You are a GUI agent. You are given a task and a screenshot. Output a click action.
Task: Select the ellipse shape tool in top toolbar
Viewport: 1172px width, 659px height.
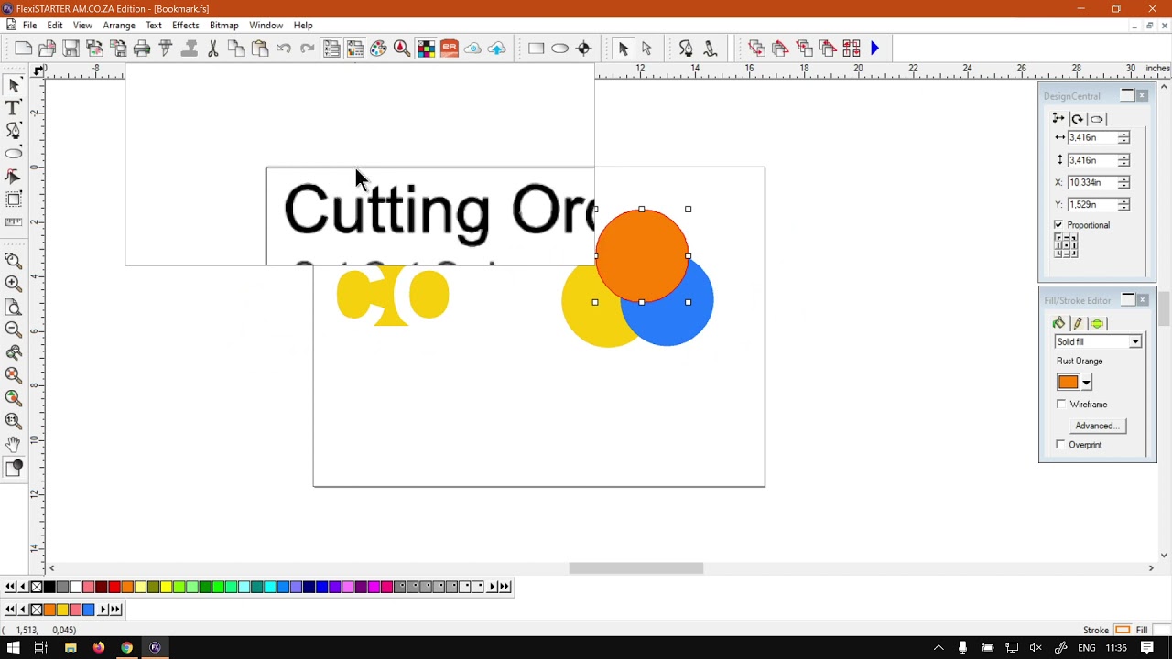(559, 49)
